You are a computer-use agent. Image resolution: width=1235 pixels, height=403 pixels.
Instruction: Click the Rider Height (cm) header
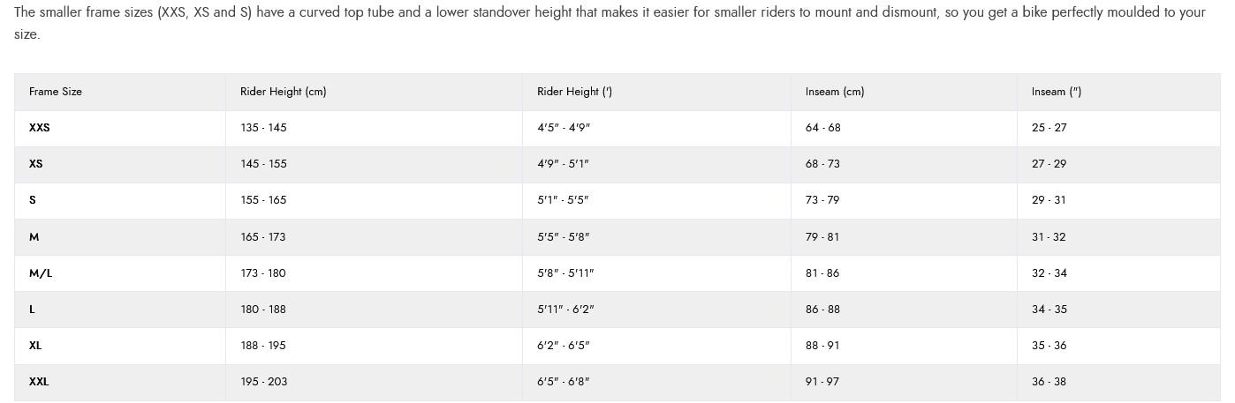pos(283,92)
